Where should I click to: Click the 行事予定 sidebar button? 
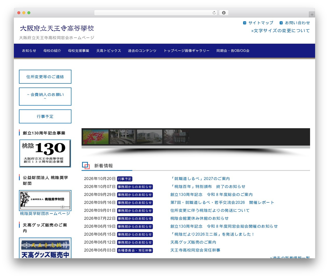(x=45, y=116)
